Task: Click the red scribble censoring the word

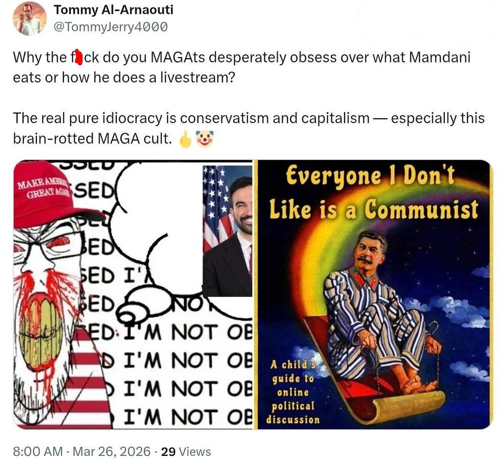Action: pyautogui.click(x=79, y=58)
